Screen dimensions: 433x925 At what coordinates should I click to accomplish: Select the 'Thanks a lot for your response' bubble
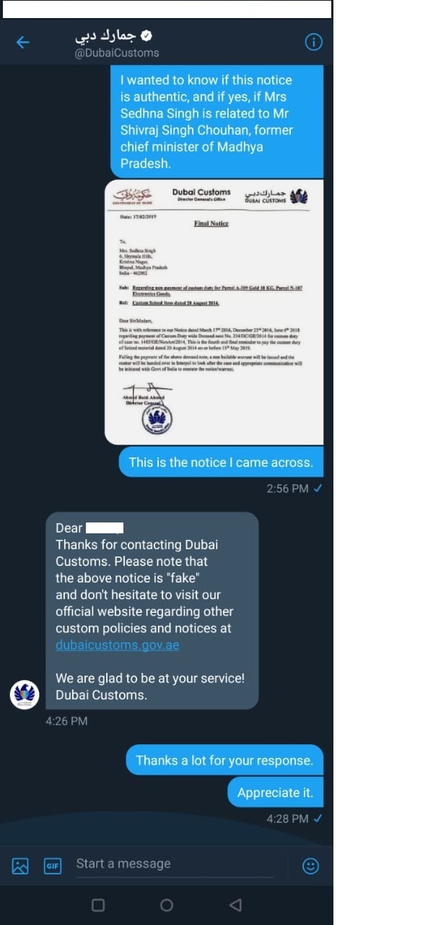[x=224, y=760]
